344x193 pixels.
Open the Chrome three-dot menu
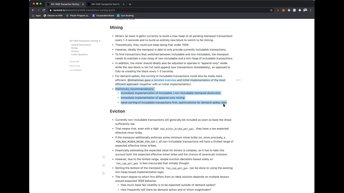click(x=311, y=10)
